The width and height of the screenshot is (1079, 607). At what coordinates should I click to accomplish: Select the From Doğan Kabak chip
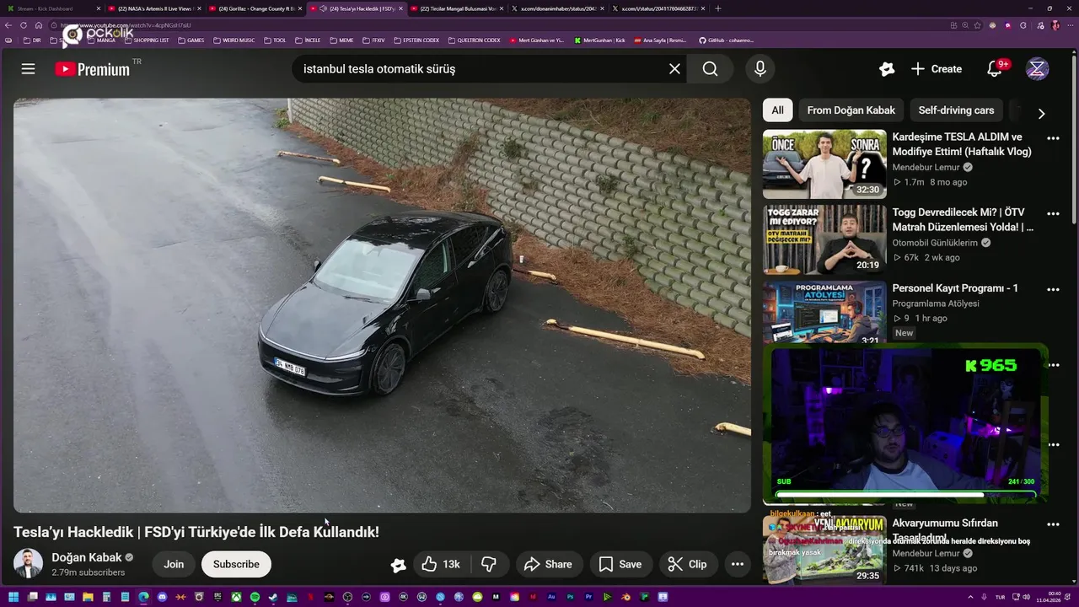coord(851,110)
